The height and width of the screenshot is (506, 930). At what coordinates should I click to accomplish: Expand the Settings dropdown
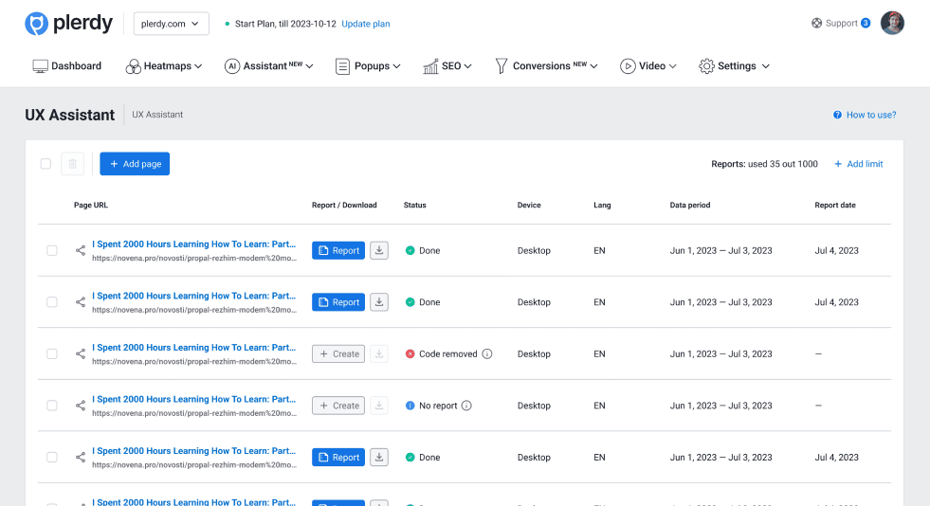pyautogui.click(x=734, y=66)
